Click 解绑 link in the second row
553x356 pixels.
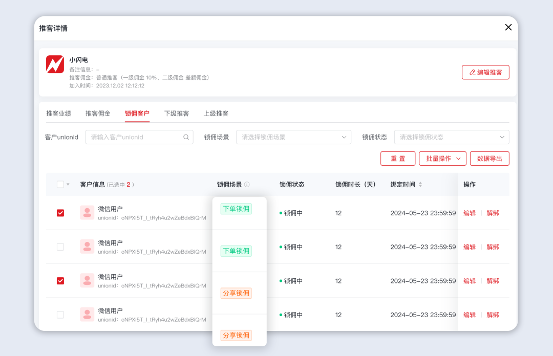(493, 247)
